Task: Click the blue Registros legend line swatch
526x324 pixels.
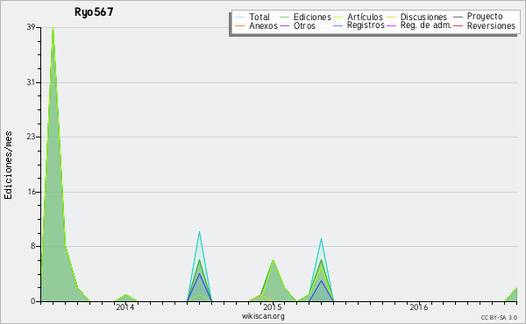Action: pyautogui.click(x=338, y=25)
